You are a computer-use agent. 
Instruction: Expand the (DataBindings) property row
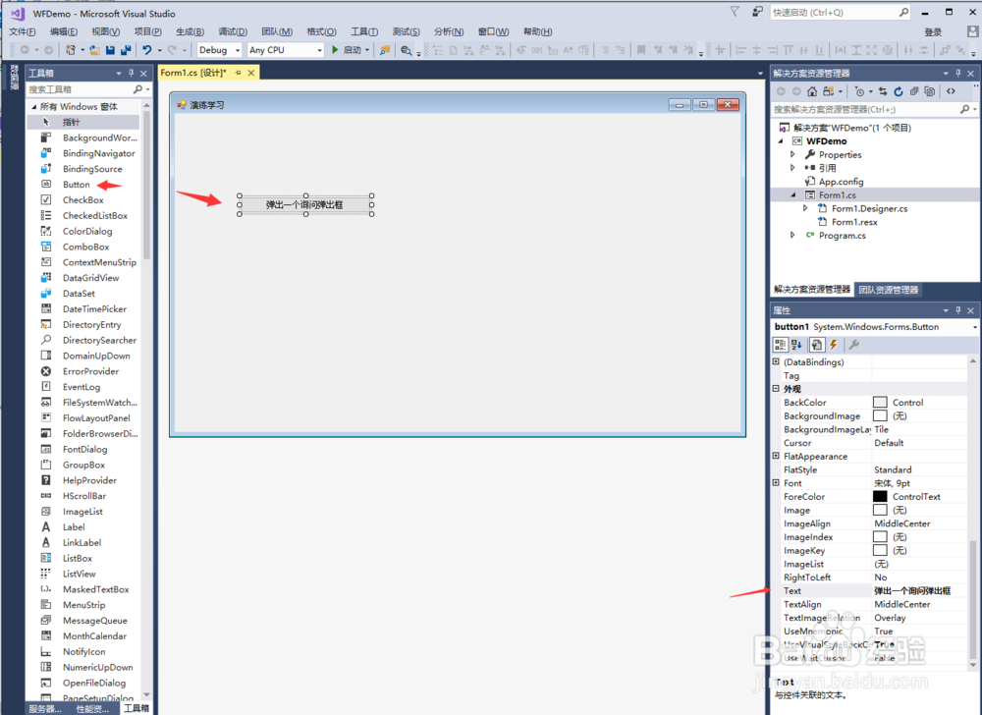(x=776, y=361)
